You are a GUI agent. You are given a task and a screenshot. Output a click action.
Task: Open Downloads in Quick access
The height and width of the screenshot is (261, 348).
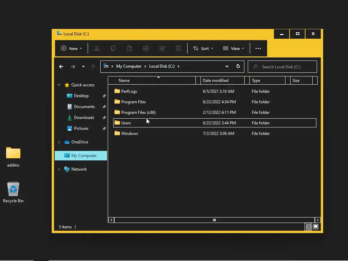point(81,117)
